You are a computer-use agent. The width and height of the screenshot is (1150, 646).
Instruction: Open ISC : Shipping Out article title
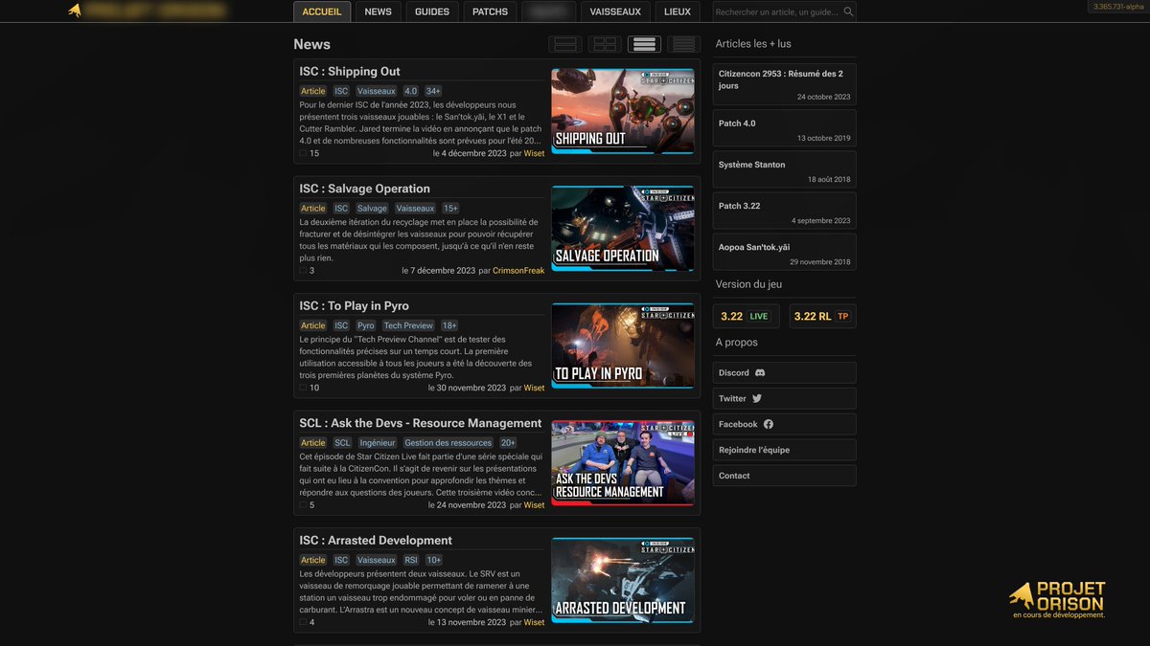tap(350, 72)
